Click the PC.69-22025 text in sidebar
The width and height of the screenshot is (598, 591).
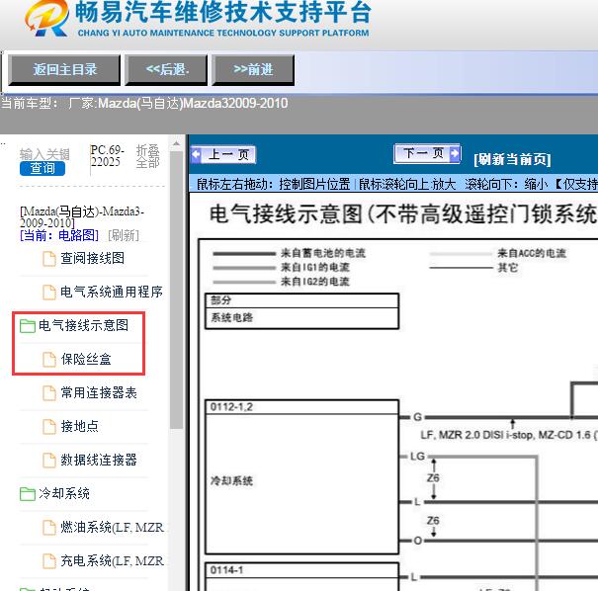(x=108, y=155)
